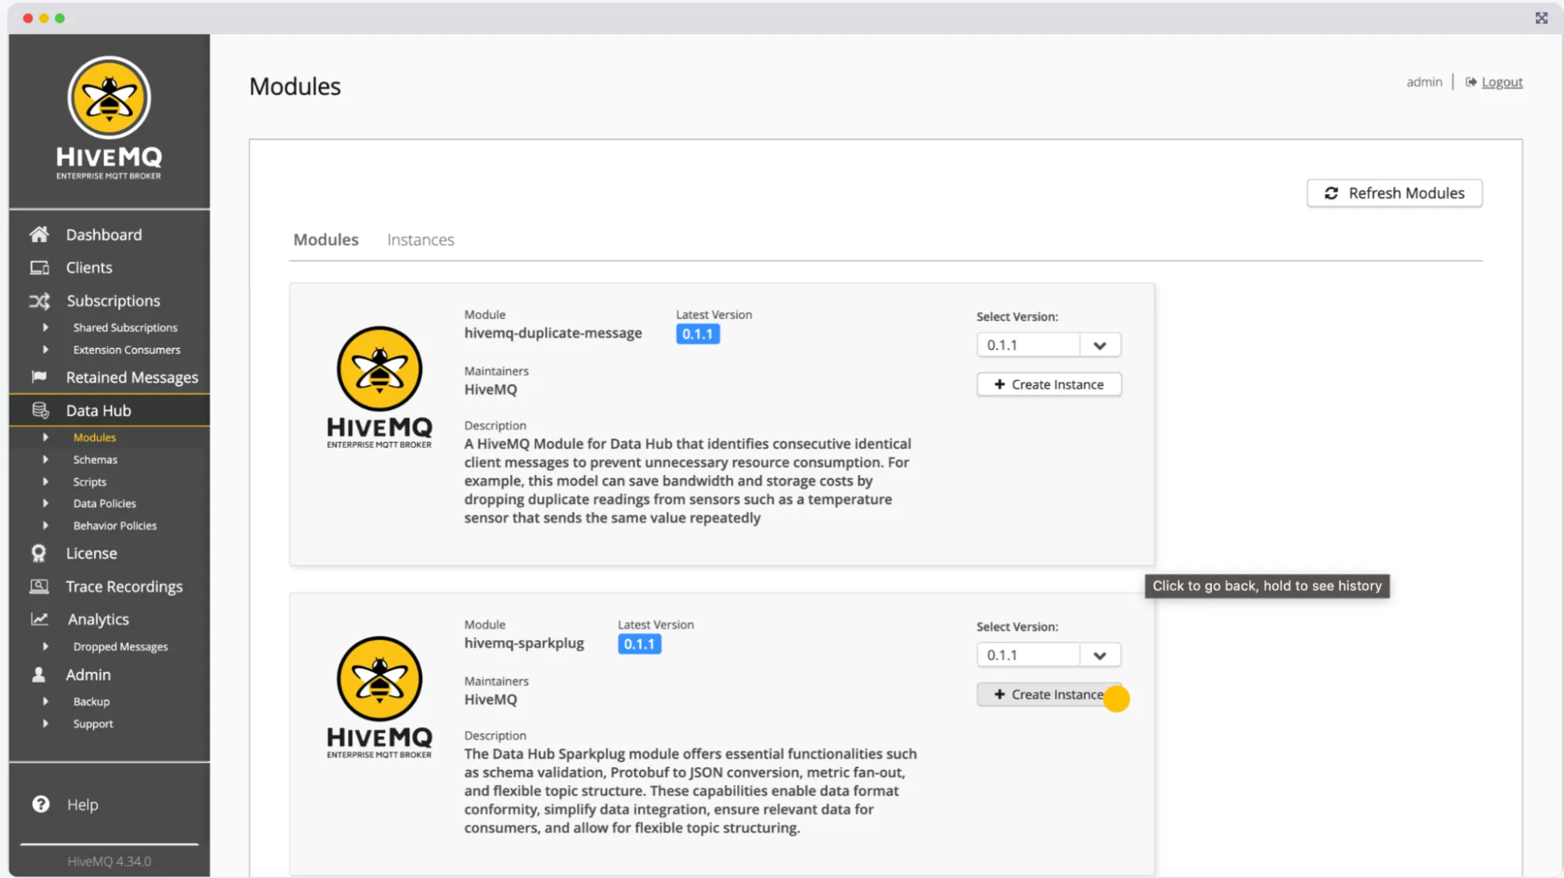The height and width of the screenshot is (878, 1564).
Task: Open Extension Consumers page
Action: pos(127,350)
